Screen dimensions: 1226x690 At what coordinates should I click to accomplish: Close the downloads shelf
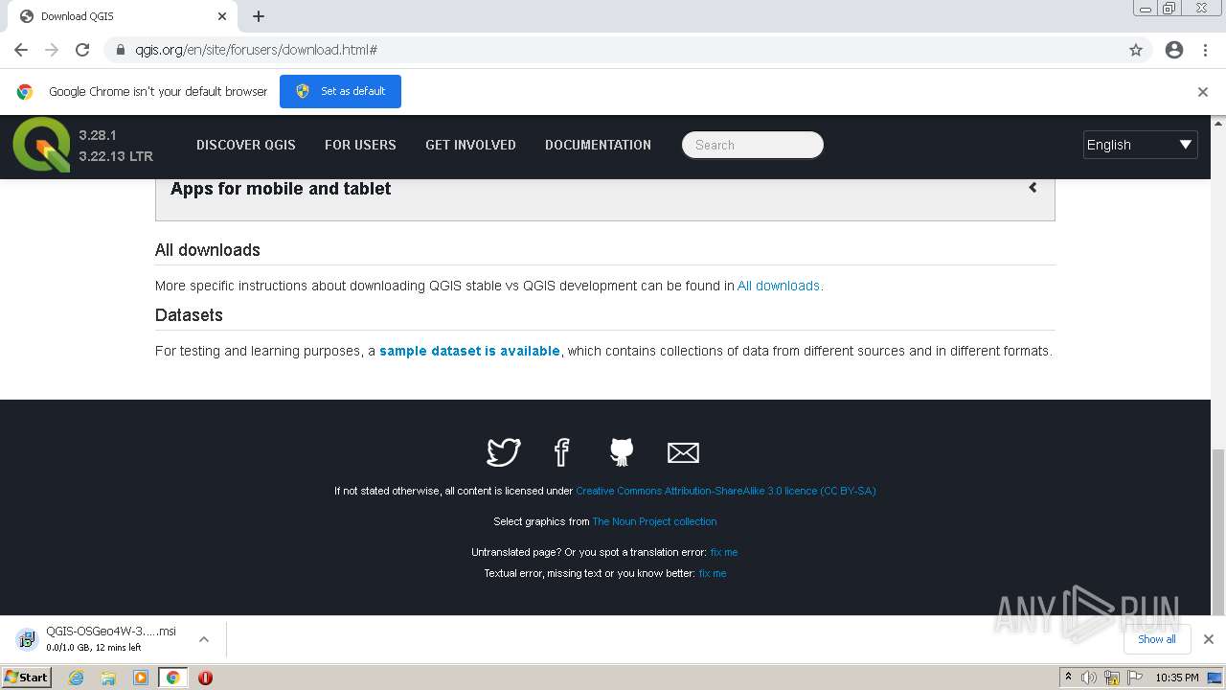click(1209, 639)
